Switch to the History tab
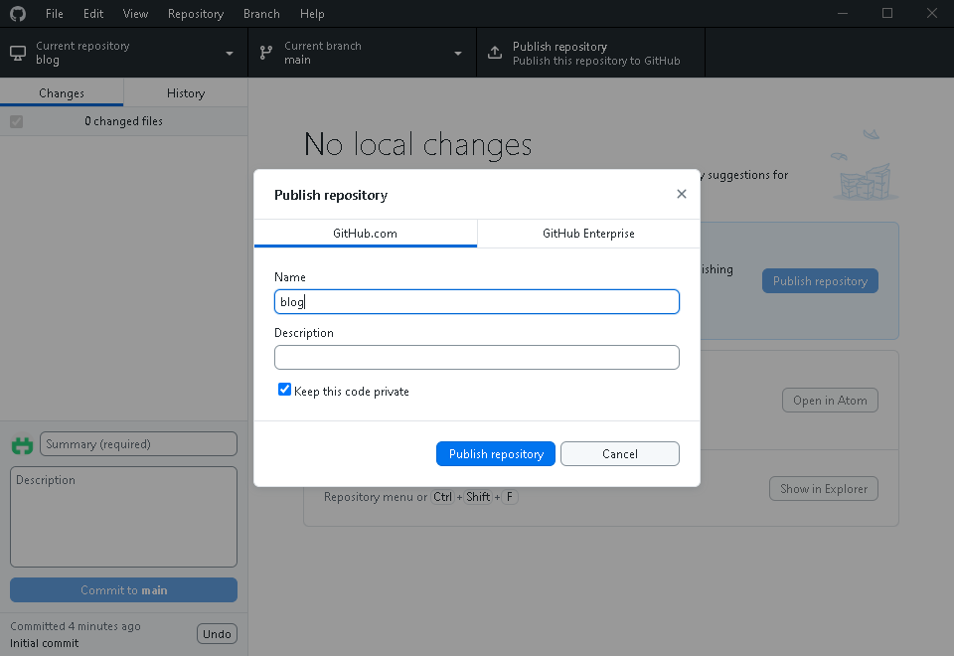 click(x=186, y=92)
